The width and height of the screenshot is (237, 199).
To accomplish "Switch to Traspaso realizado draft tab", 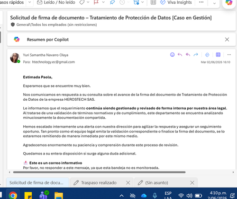I will (99, 182).
